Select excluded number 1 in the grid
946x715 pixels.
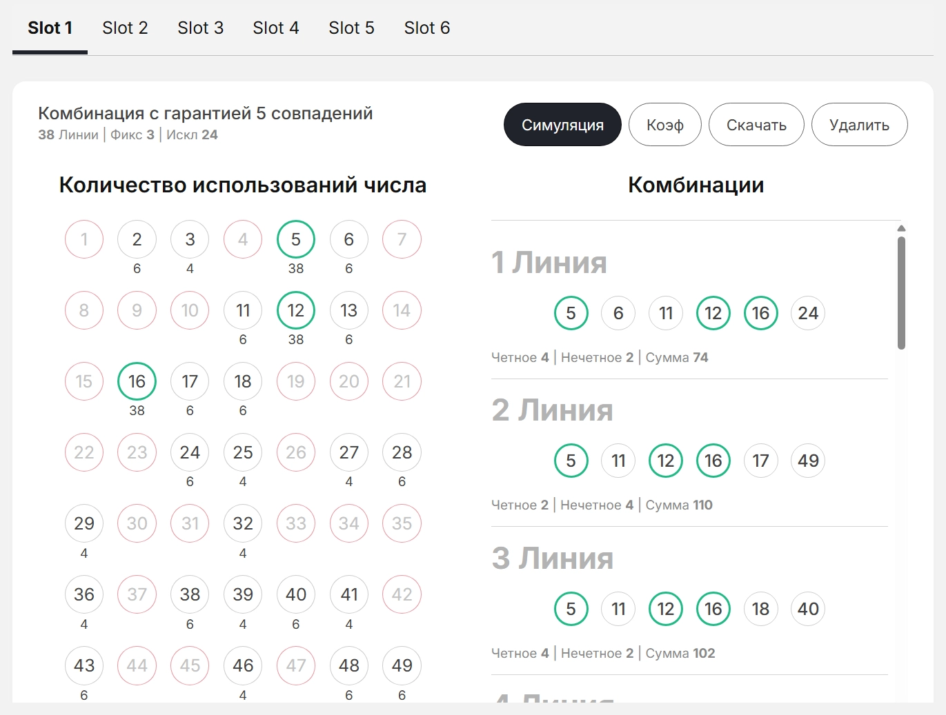pos(84,239)
